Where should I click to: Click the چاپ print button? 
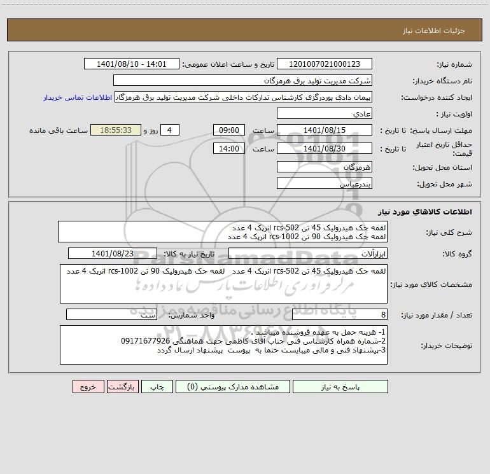pos(157,387)
